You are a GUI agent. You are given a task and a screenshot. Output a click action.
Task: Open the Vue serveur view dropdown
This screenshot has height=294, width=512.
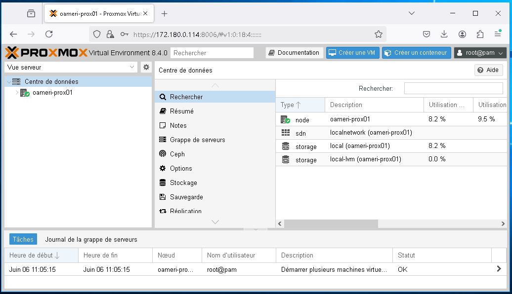coord(132,67)
